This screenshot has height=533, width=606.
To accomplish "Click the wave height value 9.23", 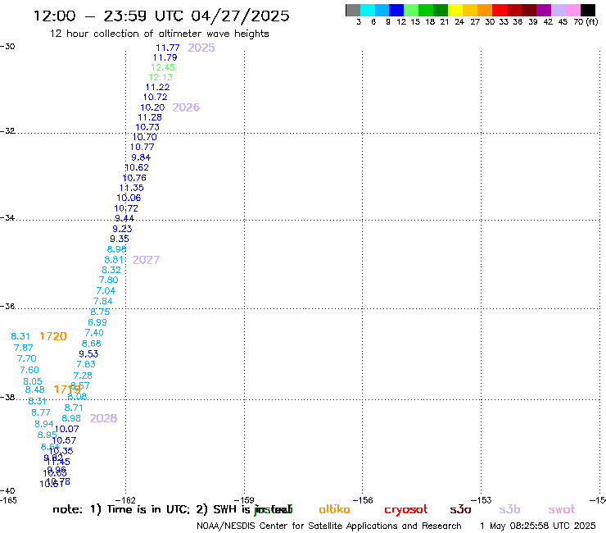I will (x=122, y=229).
